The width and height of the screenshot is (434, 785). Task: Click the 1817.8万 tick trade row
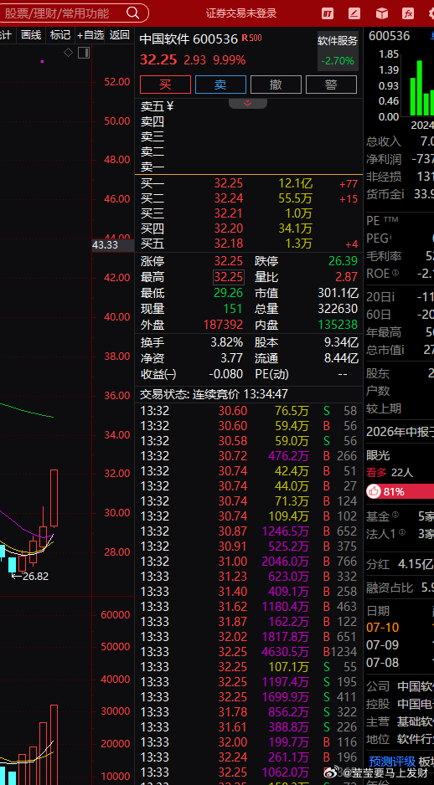pyautogui.click(x=248, y=637)
